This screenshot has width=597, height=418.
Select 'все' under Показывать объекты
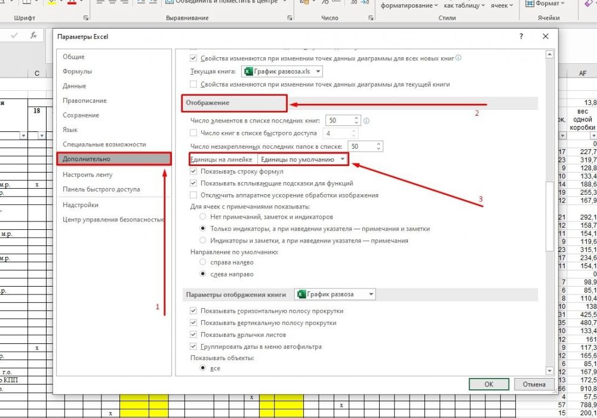tap(203, 368)
